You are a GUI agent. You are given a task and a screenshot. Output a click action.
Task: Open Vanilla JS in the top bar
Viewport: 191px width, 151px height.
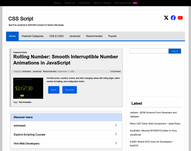70,3
